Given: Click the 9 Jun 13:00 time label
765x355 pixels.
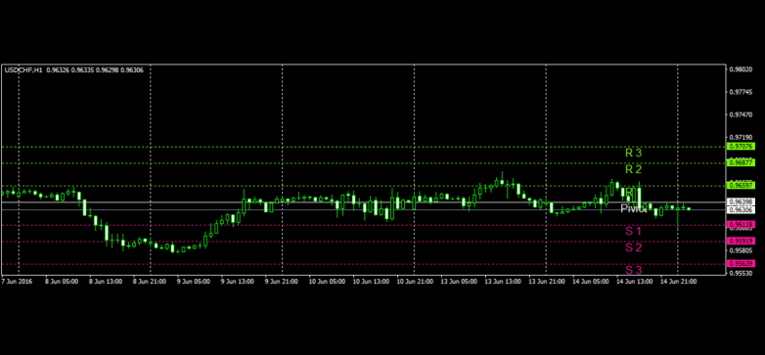Looking at the screenshot, I should (237, 282).
